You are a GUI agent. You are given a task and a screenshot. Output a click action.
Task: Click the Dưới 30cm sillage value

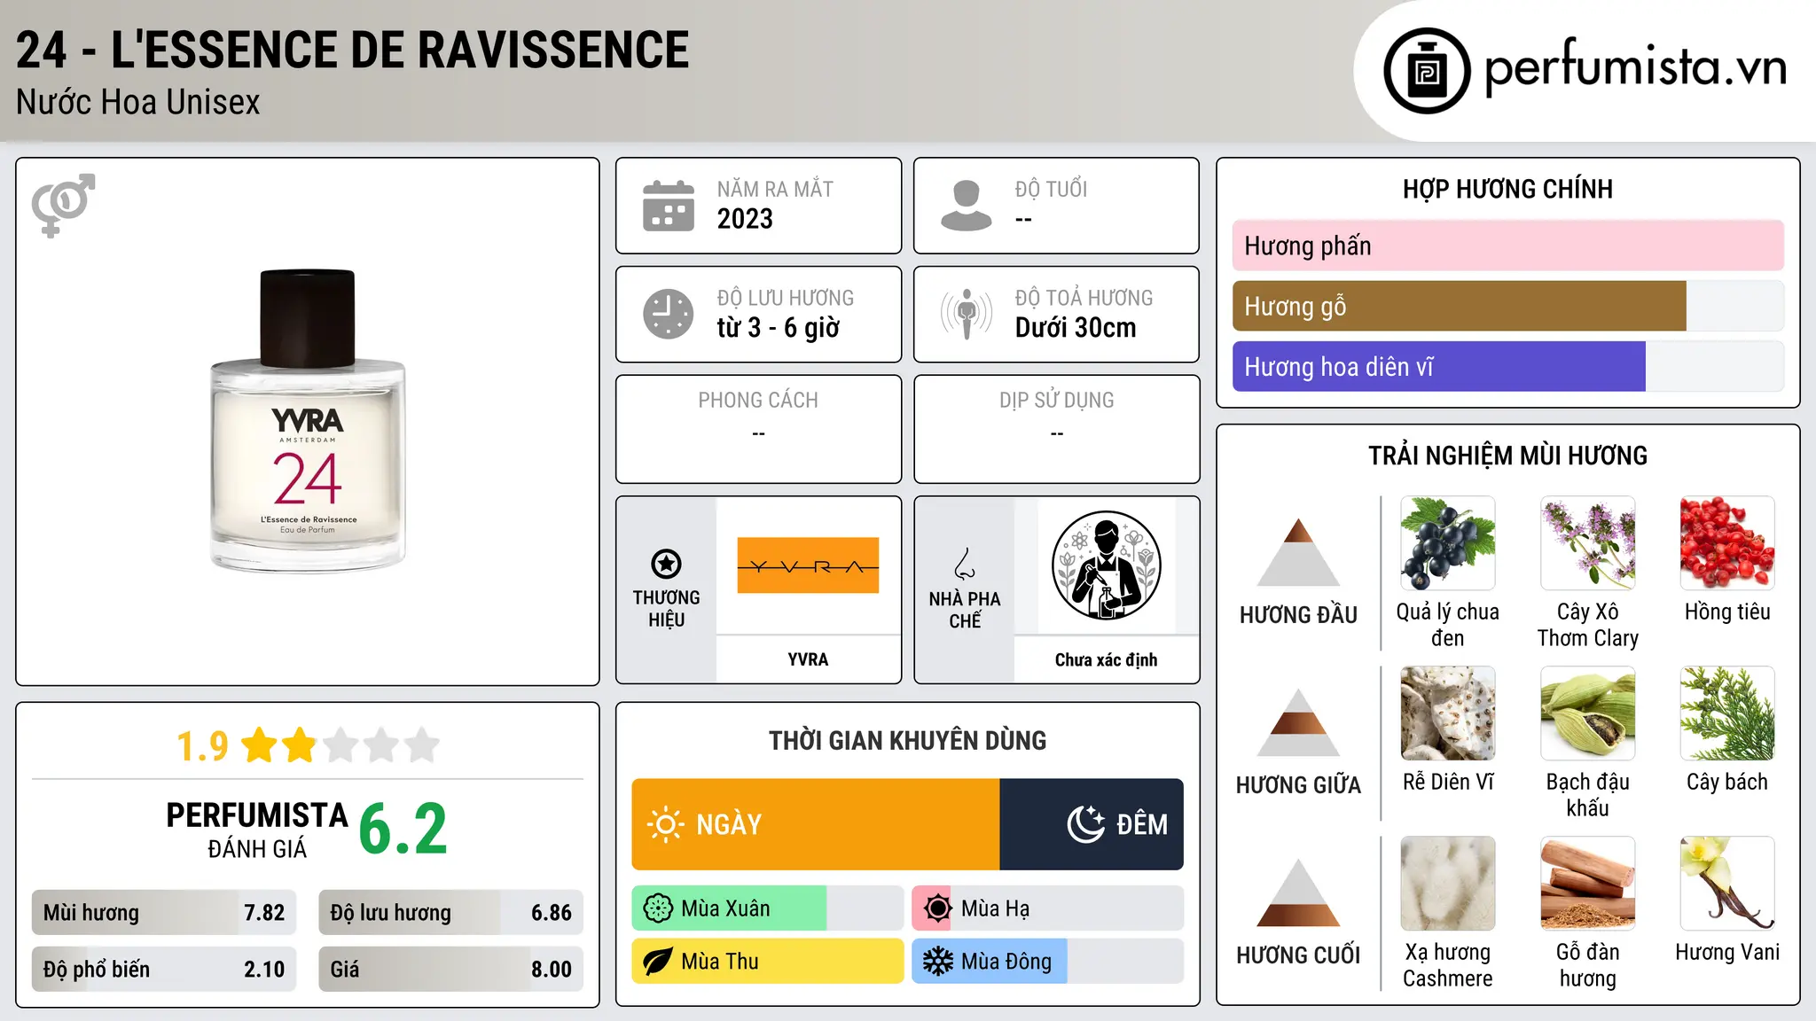[x=1075, y=328]
